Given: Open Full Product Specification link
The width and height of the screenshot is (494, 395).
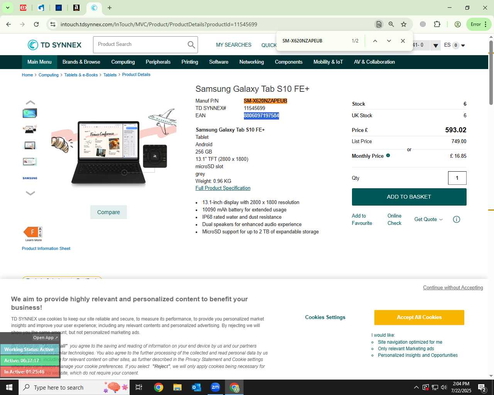Looking at the screenshot, I should (223, 188).
